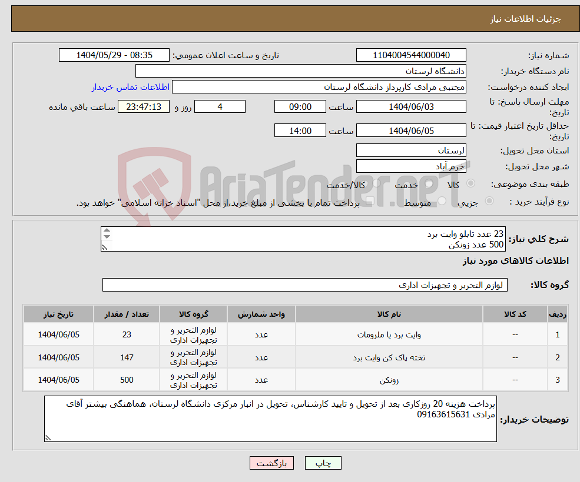Click item name زونکن
The image size is (580, 482).
click(x=389, y=380)
